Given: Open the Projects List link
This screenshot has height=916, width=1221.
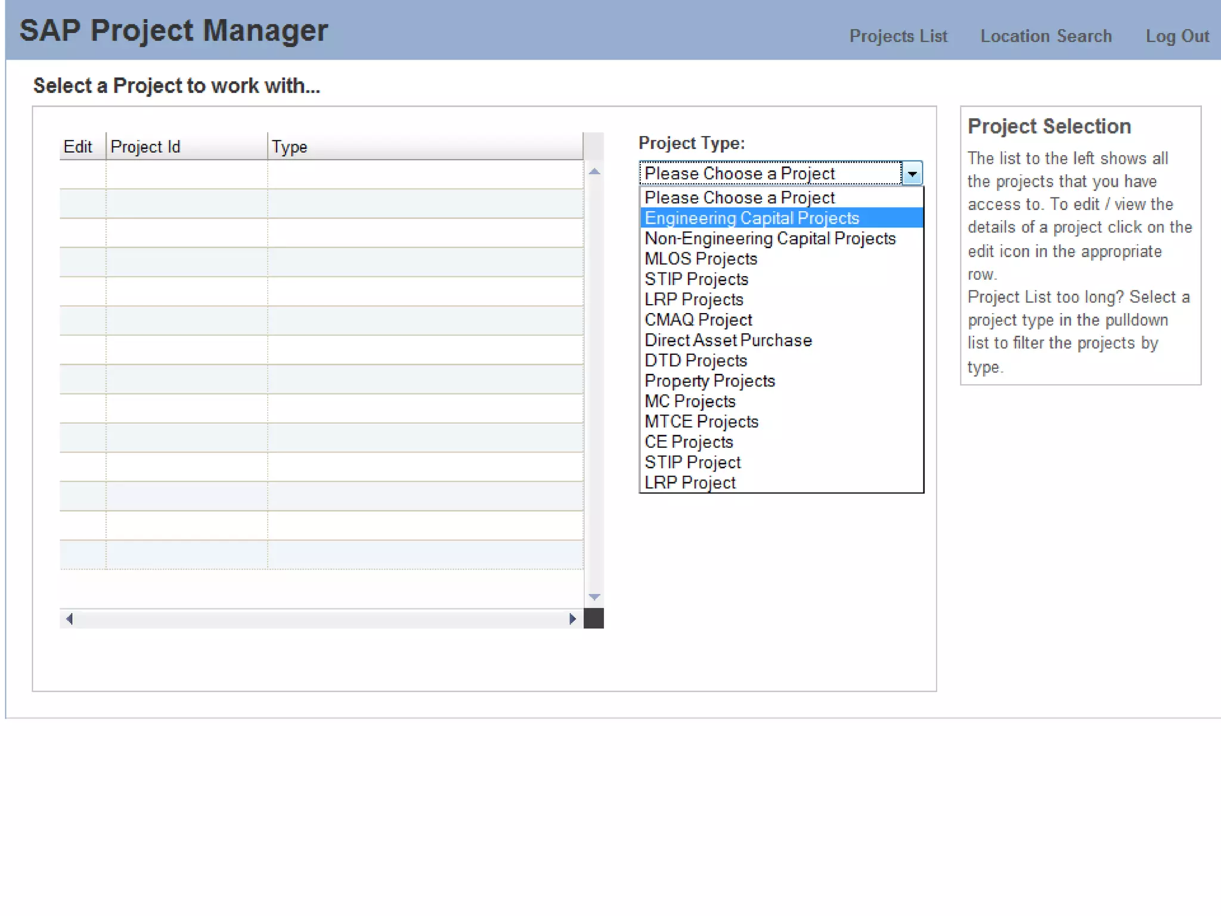Looking at the screenshot, I should (x=898, y=36).
